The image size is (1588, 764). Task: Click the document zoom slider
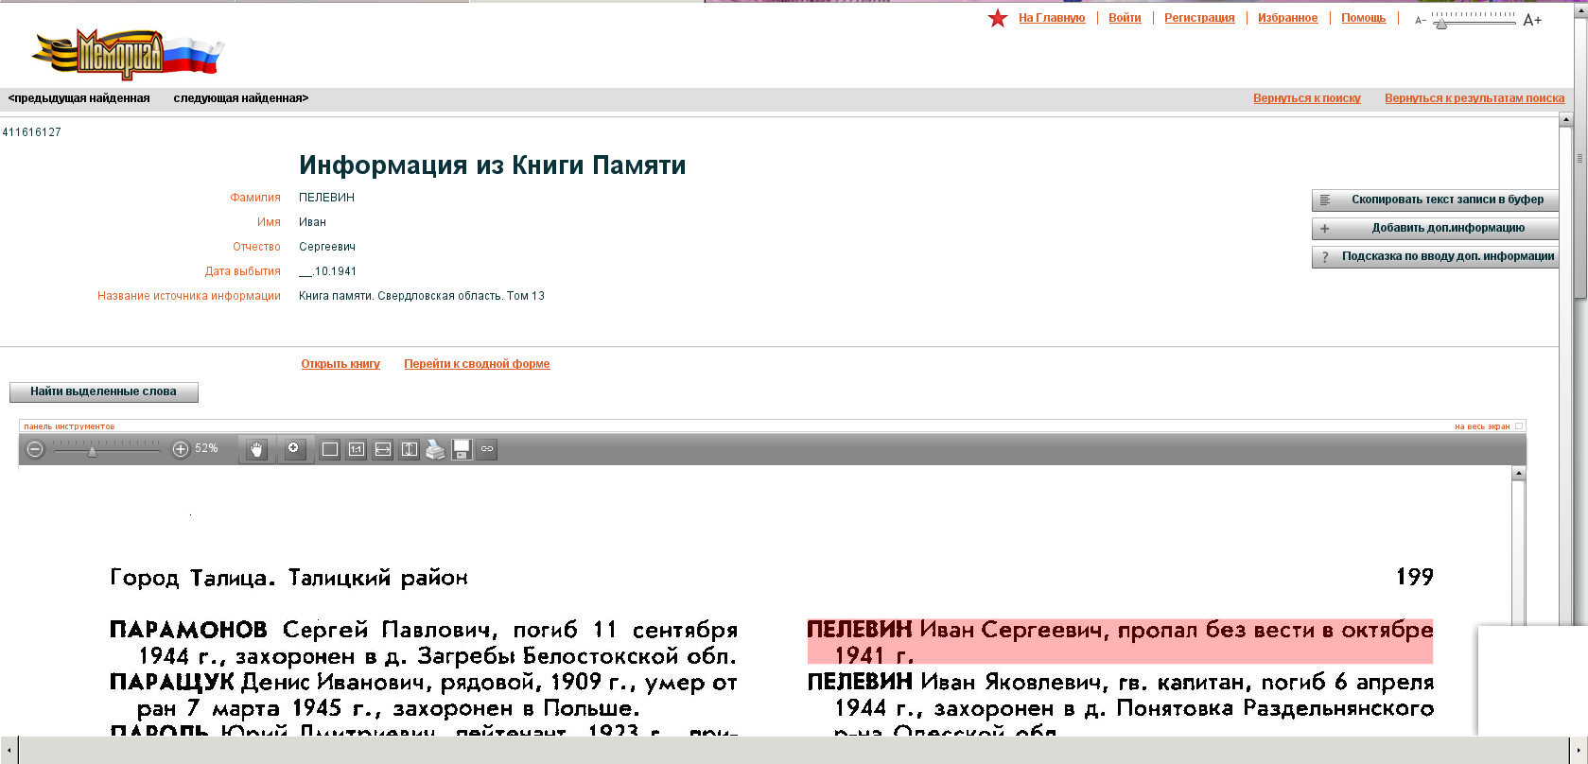click(107, 451)
